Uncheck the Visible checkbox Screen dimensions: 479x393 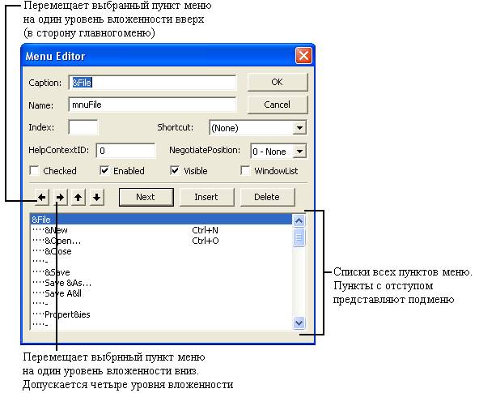175,171
